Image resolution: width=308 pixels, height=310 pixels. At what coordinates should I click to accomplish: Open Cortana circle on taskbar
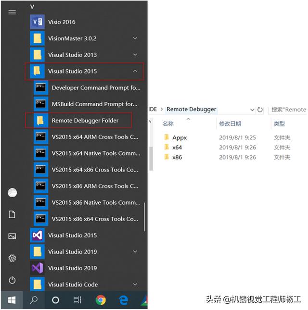pyautogui.click(x=55, y=300)
